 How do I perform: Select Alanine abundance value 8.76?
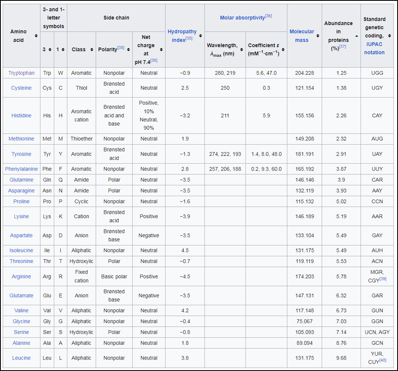tap(341, 343)
